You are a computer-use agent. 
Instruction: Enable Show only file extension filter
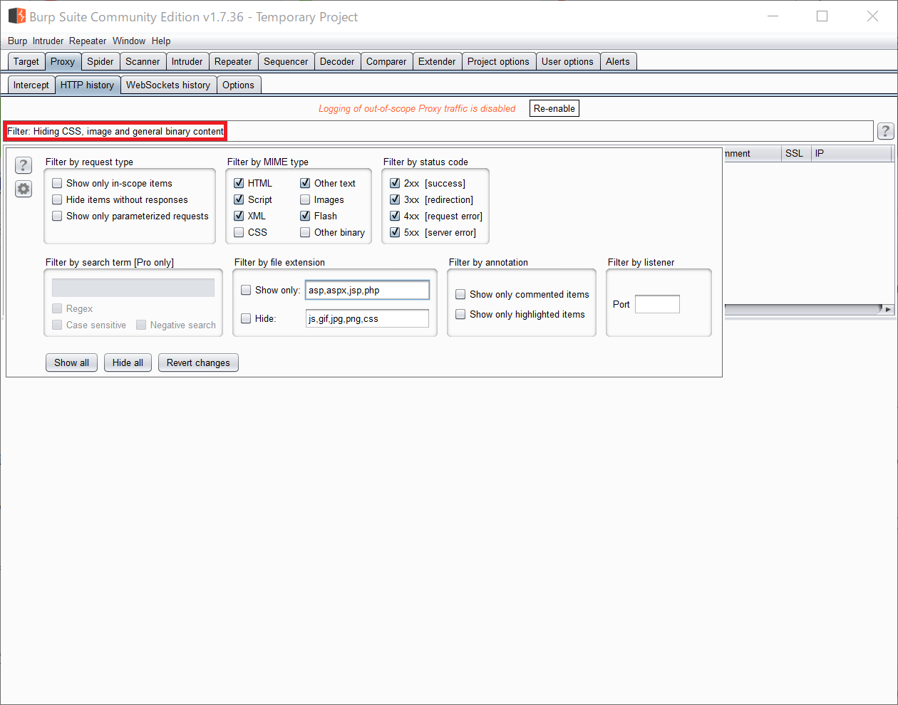246,290
